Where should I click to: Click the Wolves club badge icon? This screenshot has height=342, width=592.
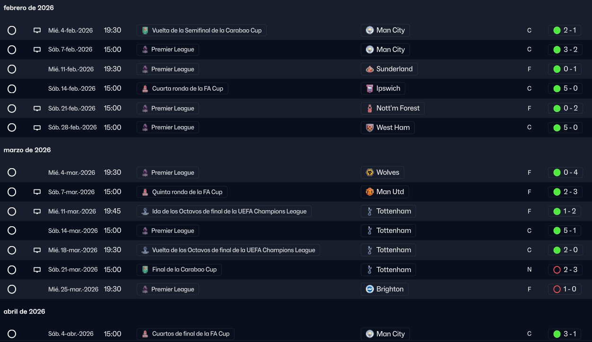pos(370,172)
